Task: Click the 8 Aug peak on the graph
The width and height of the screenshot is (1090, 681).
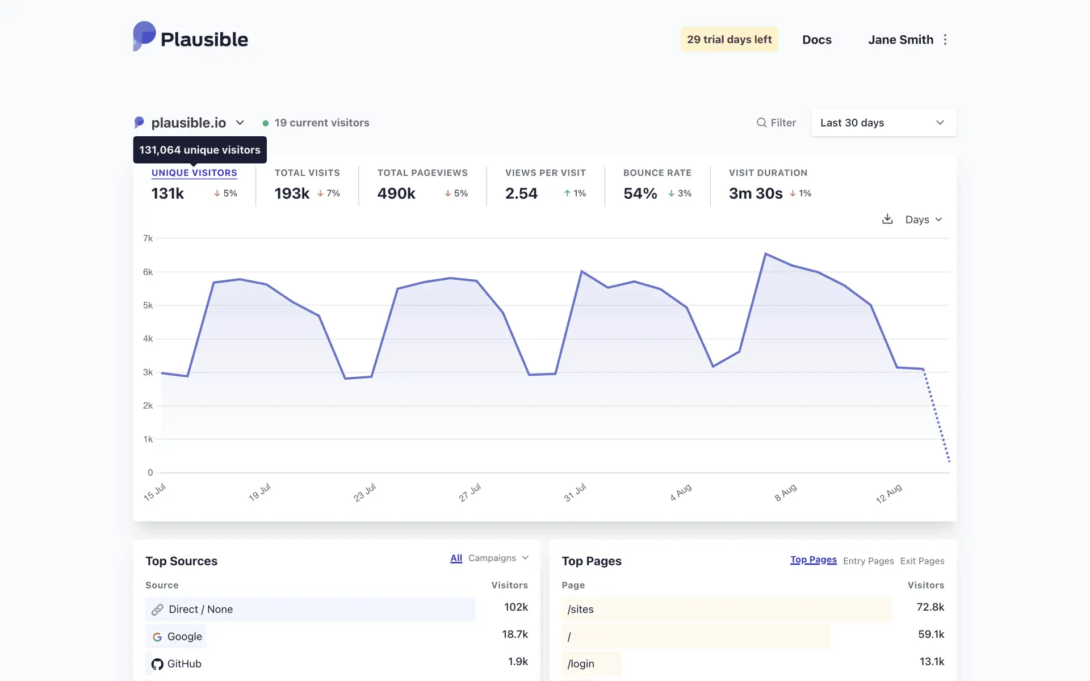Action: pos(766,254)
